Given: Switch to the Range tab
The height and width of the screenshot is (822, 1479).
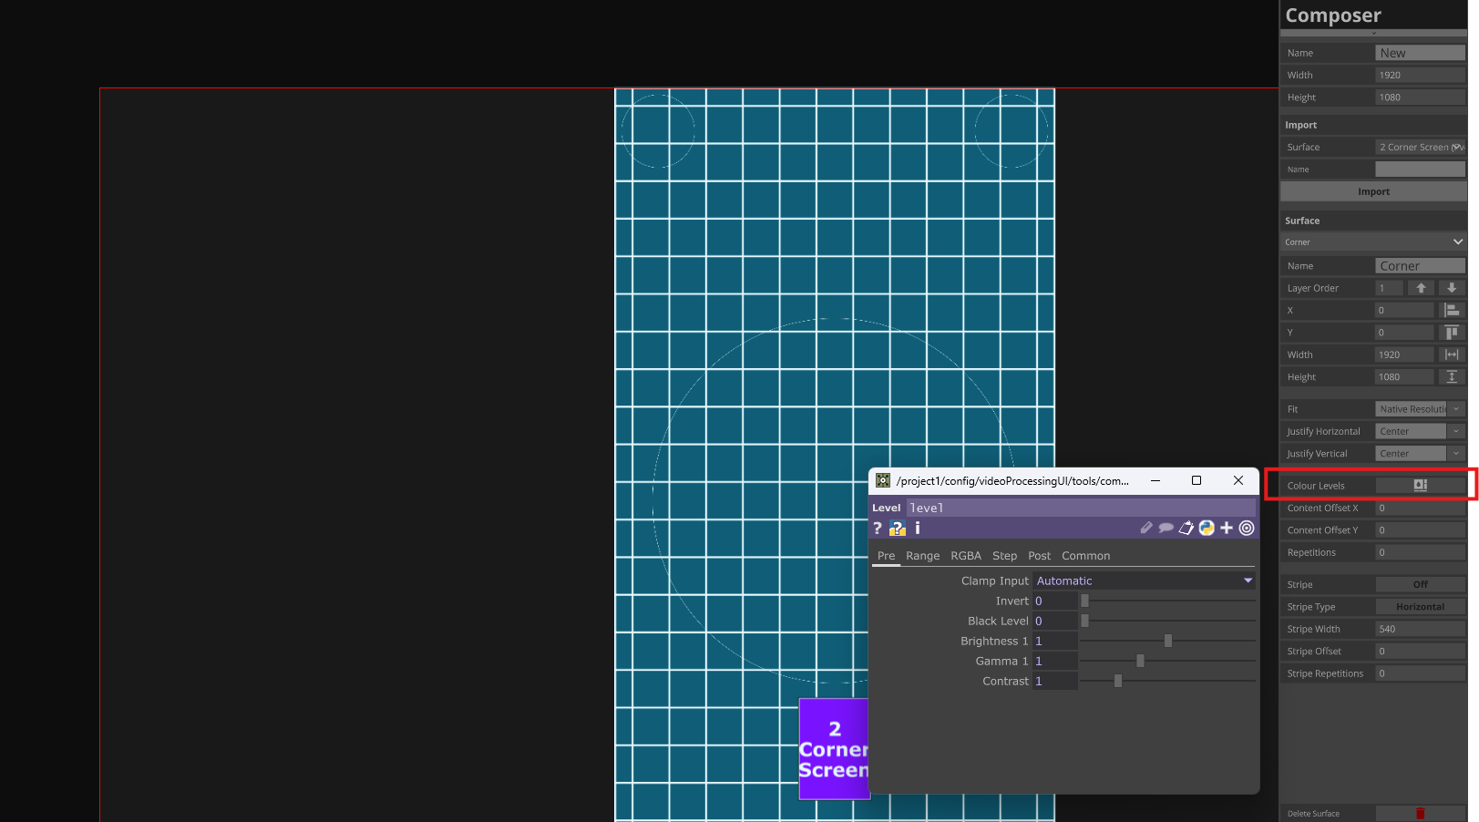Looking at the screenshot, I should click(x=922, y=556).
